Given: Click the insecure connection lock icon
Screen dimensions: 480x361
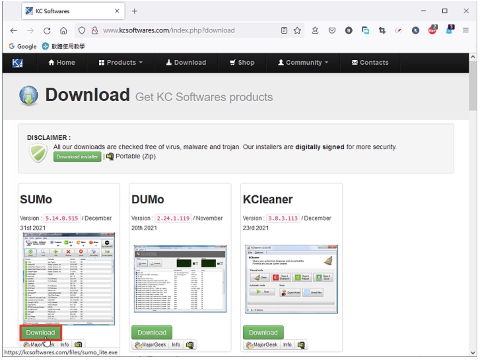Looking at the screenshot, I should click(95, 31).
